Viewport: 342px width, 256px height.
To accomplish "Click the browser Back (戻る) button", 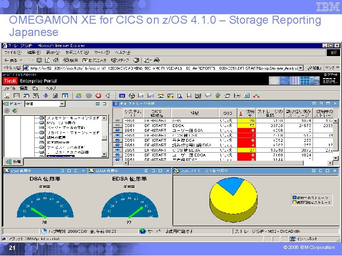I will tap(11, 60).
